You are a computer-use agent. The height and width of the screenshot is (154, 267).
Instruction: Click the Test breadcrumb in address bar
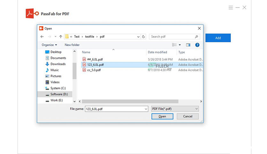coord(77,37)
